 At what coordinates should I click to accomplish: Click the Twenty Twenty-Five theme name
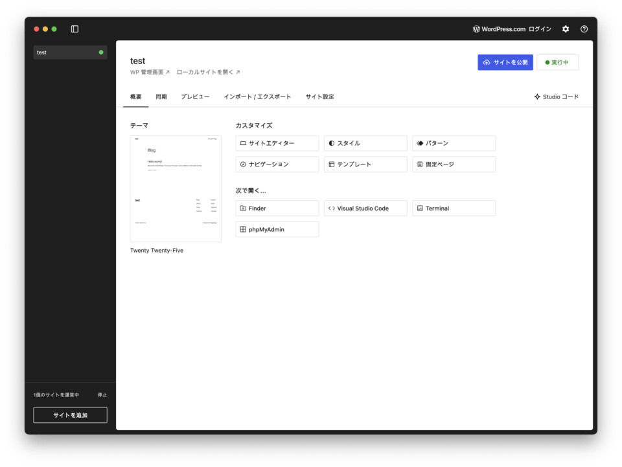[x=157, y=251]
